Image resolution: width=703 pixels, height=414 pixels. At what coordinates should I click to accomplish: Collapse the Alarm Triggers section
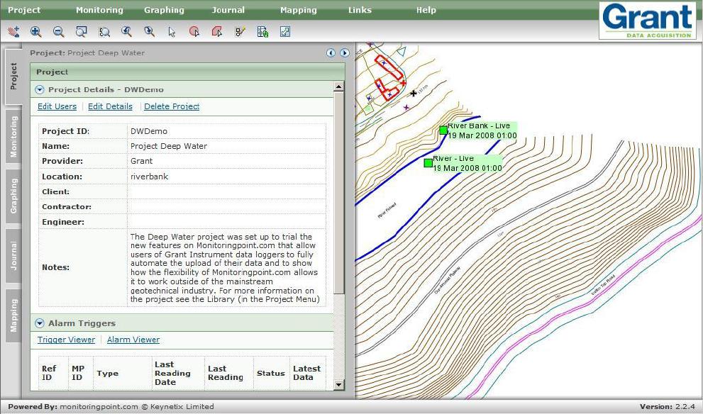[40, 323]
